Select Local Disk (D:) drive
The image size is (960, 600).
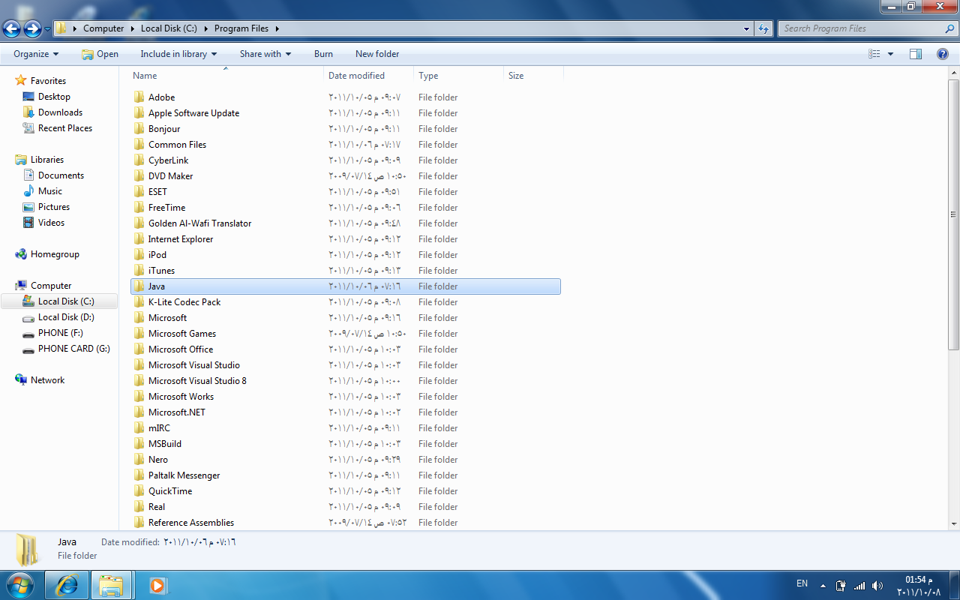click(x=66, y=317)
